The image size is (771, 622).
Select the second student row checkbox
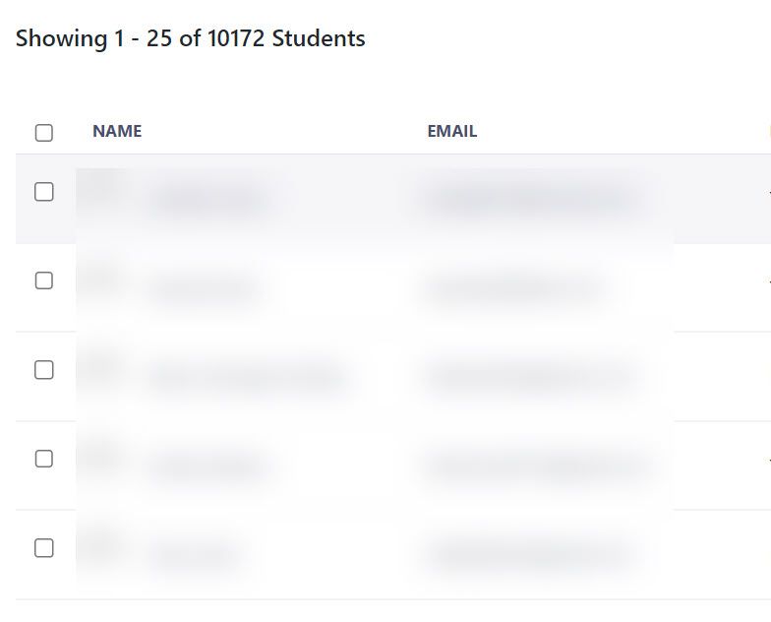point(44,280)
